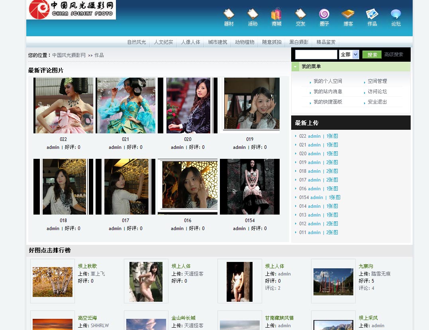Open the 全部 search category dropdown

(x=349, y=55)
